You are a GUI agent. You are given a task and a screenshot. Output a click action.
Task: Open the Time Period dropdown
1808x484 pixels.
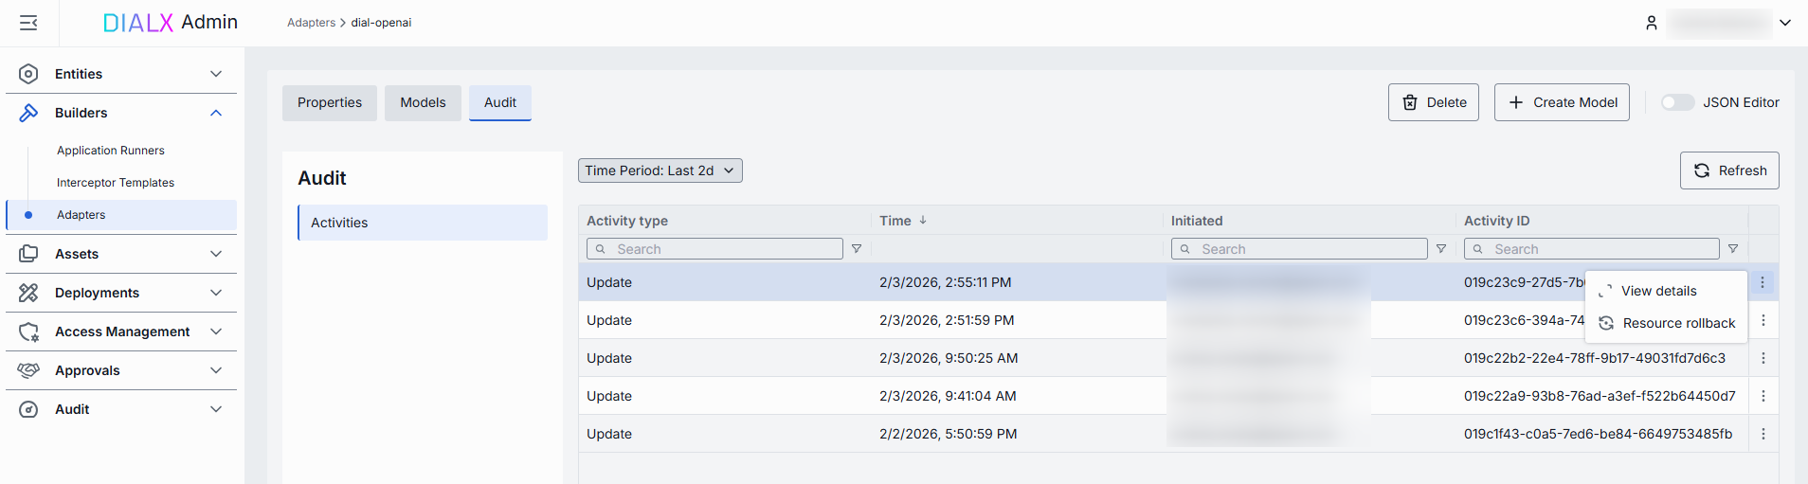click(x=660, y=170)
